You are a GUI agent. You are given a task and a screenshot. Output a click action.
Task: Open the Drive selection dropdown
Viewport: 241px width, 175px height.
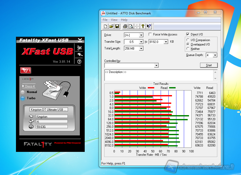pos(141,35)
